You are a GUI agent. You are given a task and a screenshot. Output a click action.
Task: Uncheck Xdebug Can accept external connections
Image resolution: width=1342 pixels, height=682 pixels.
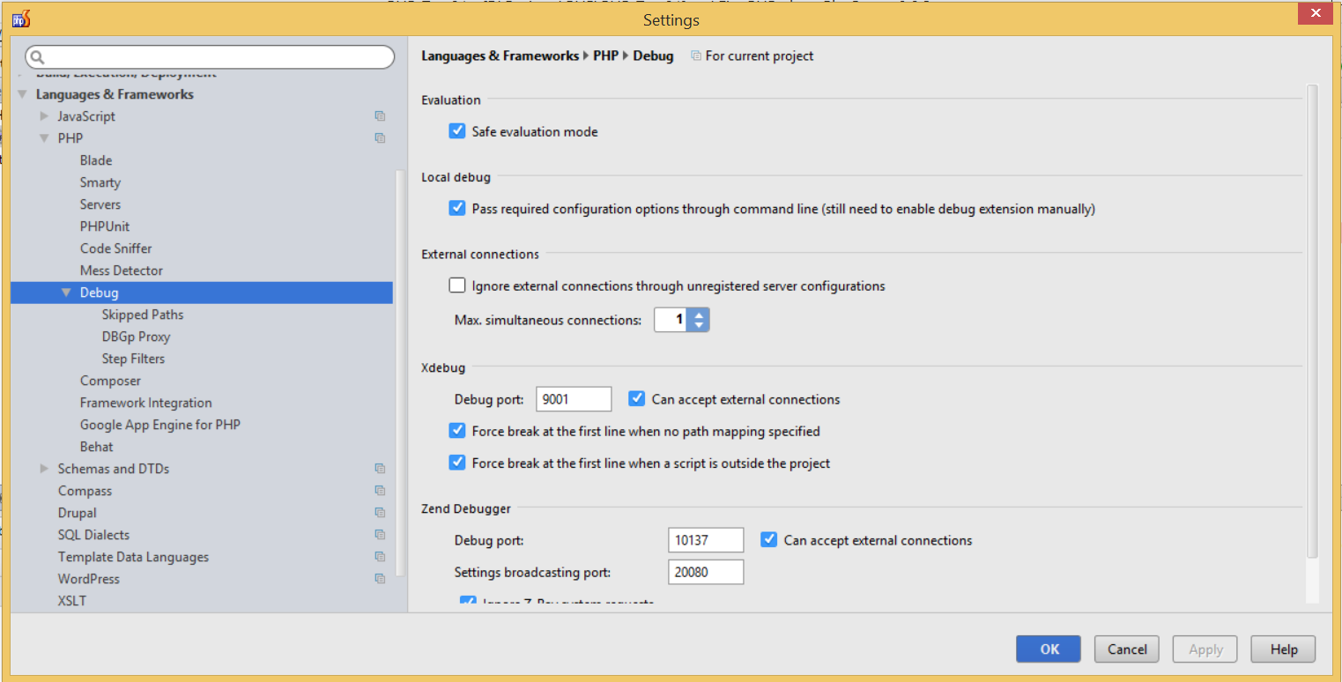click(x=637, y=399)
